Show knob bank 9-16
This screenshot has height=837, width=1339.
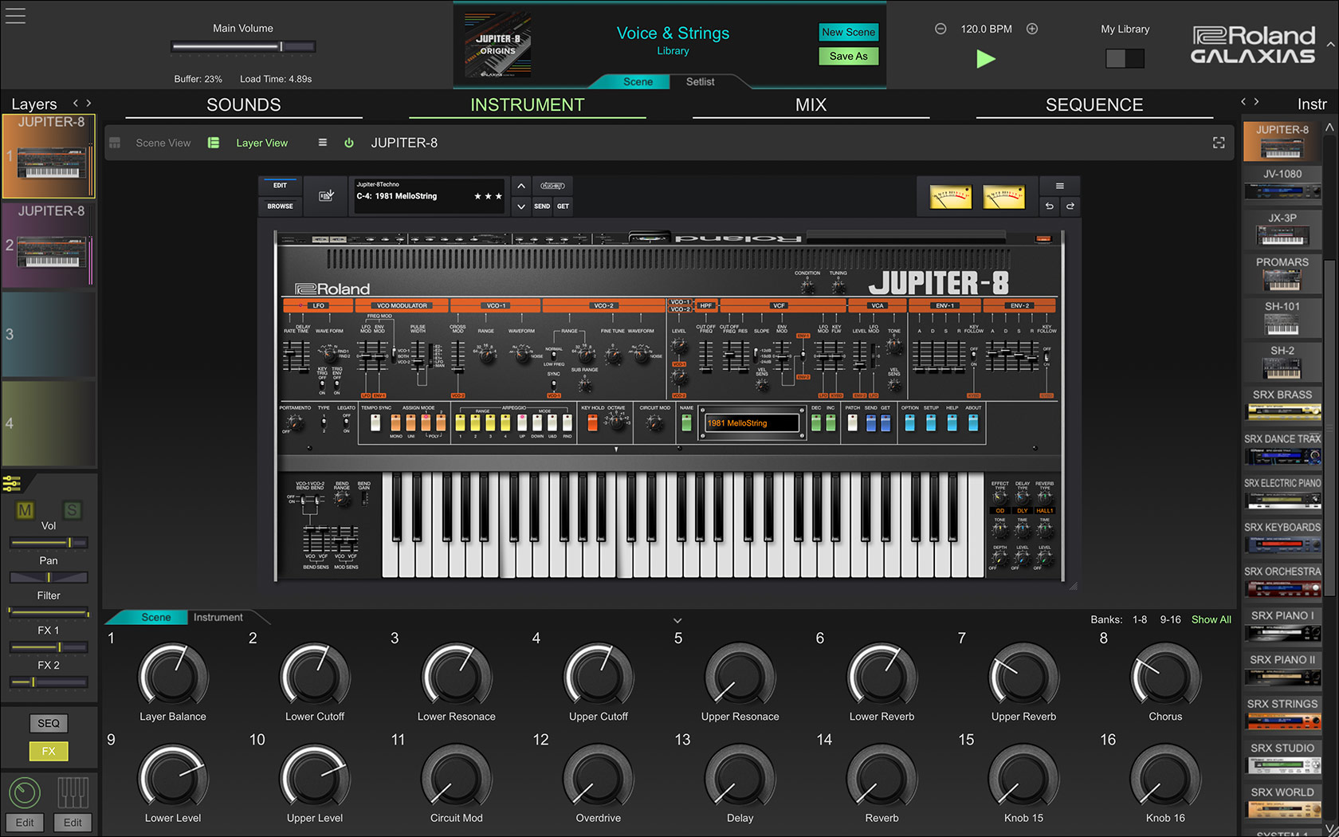(1170, 619)
